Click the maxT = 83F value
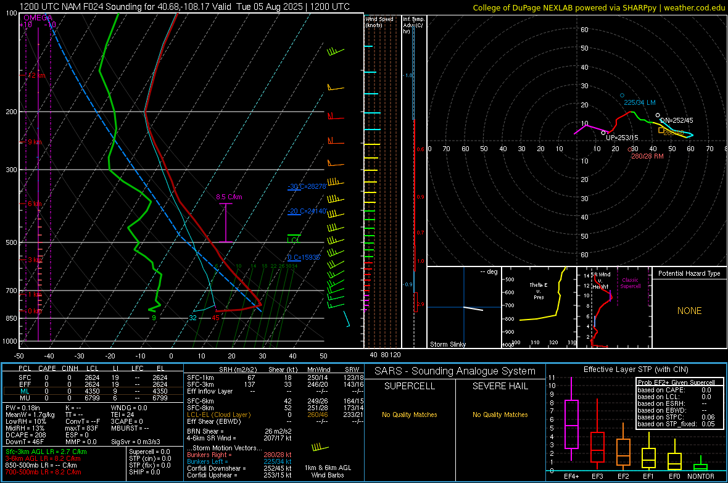 click(81, 428)
